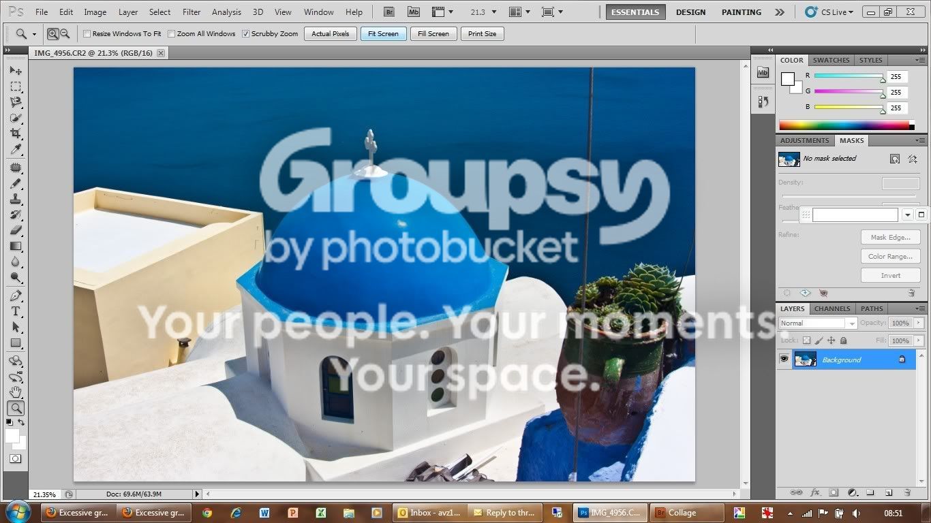The image size is (931, 523).
Task: Select the Hand tool
Action: (x=16, y=392)
